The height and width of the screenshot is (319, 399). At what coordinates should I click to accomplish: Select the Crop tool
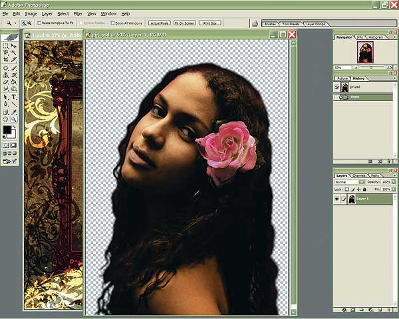(6, 60)
